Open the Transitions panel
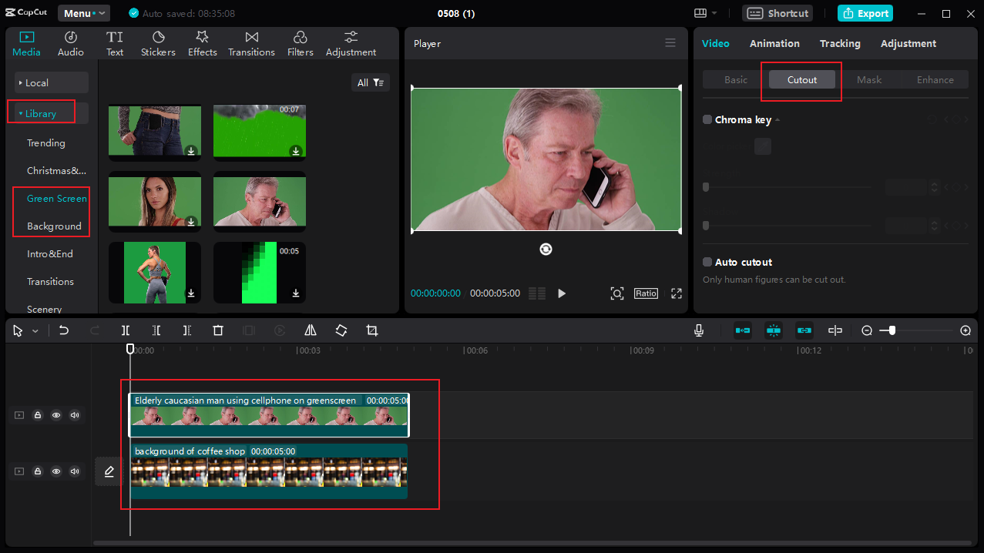 coord(251,44)
